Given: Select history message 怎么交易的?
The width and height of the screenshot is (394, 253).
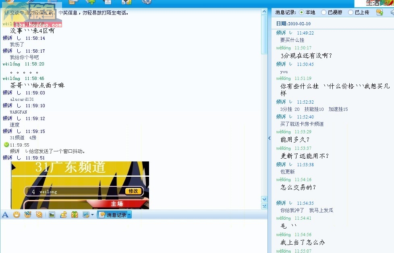Looking at the screenshot, I should 298,188.
